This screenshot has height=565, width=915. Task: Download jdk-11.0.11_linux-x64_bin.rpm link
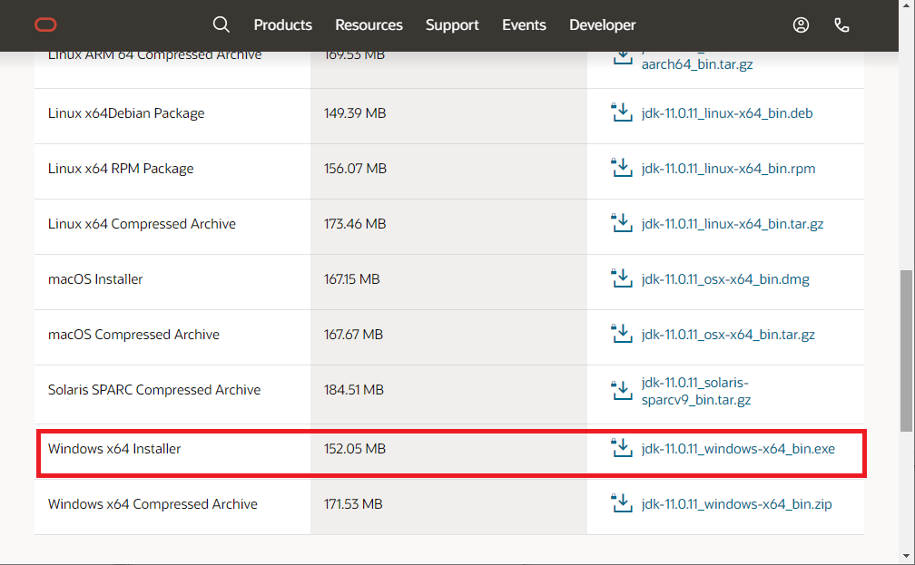pos(728,169)
